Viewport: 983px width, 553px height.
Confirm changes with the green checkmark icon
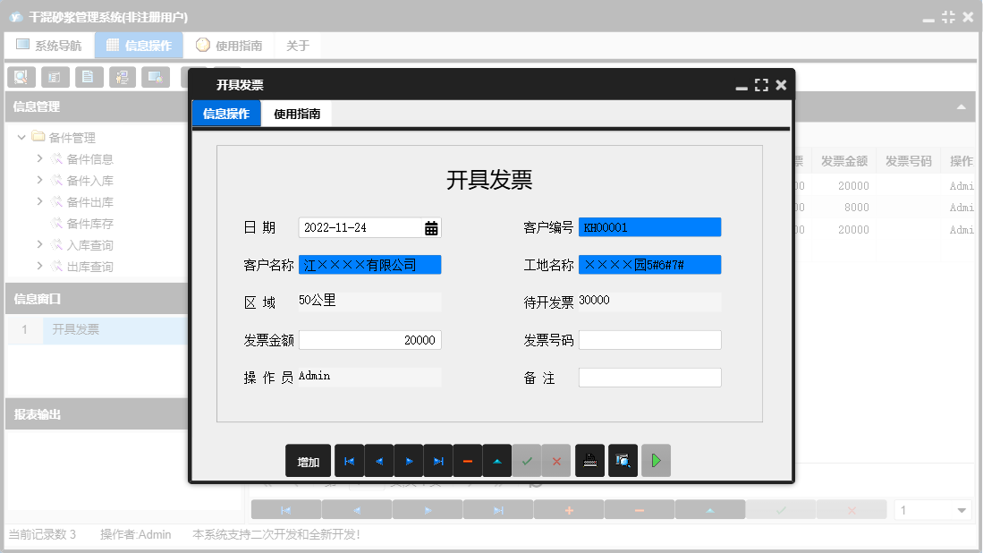click(x=527, y=460)
